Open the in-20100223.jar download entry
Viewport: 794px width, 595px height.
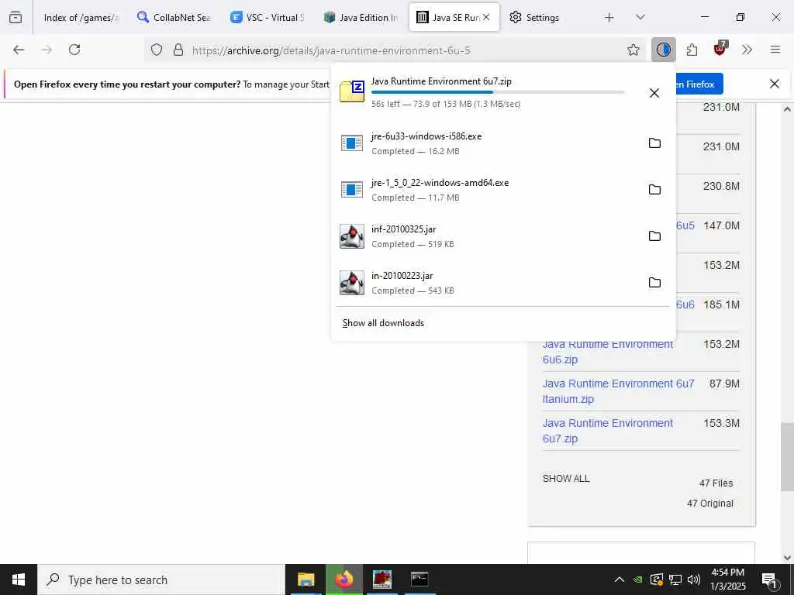pos(486,283)
